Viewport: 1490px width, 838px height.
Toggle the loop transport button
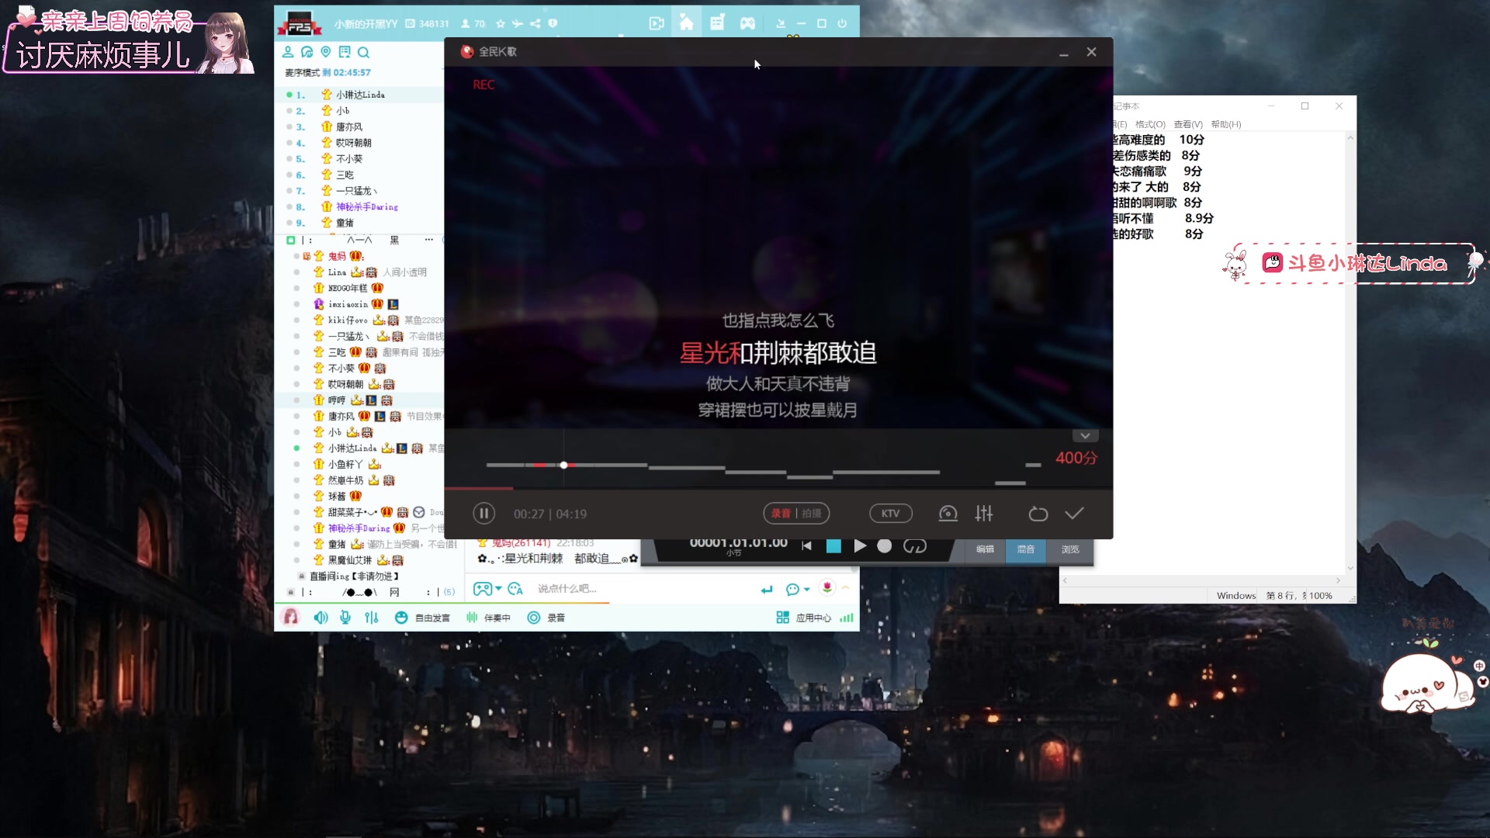[915, 546]
